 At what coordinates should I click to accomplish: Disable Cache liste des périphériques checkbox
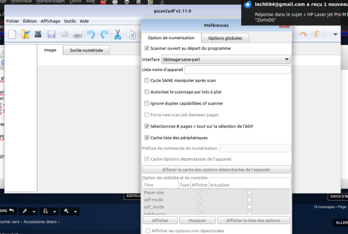[x=147, y=138]
